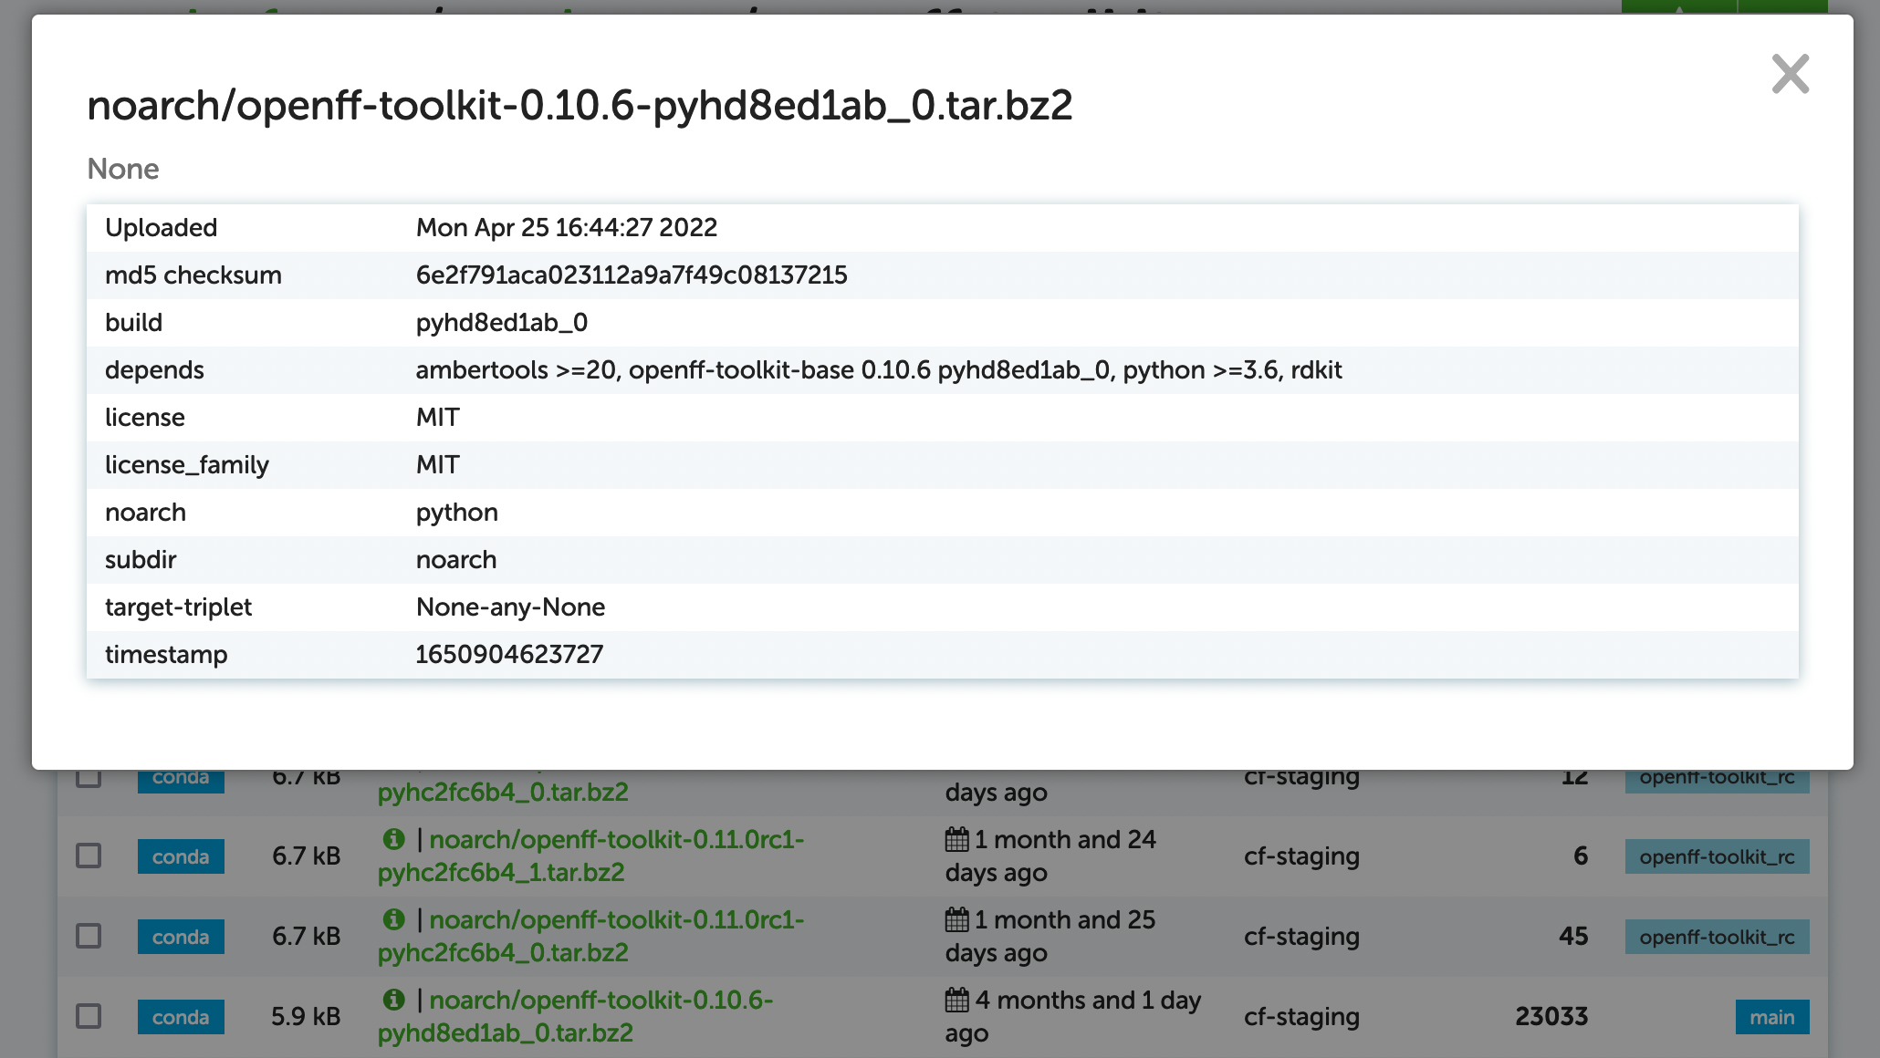Viewport: 1880px width, 1058px height.
Task: Click the info icon on the topmost visible package row
Action: pyautogui.click(x=396, y=771)
